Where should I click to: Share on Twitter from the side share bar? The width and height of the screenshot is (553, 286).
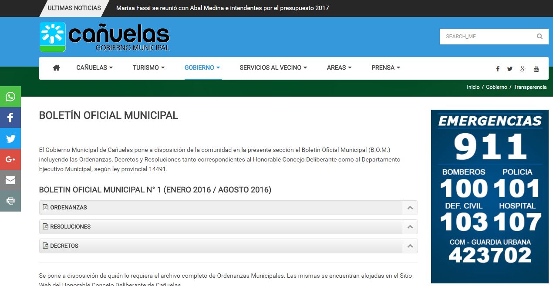tap(10, 138)
